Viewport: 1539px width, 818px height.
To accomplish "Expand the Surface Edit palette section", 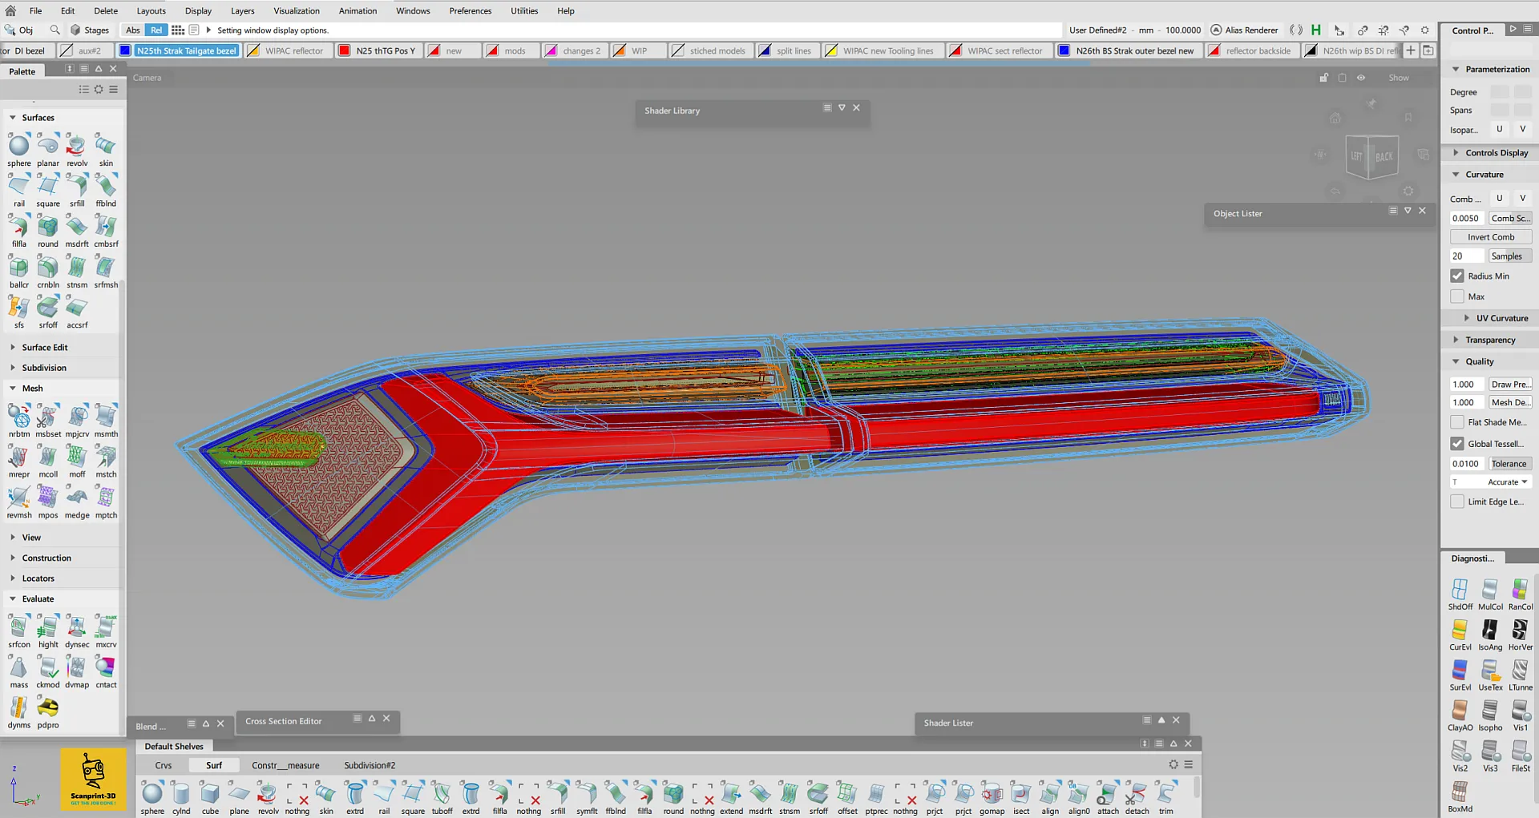I will point(45,348).
